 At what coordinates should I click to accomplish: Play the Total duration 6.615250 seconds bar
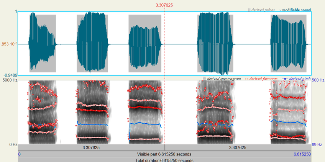pos(164,160)
